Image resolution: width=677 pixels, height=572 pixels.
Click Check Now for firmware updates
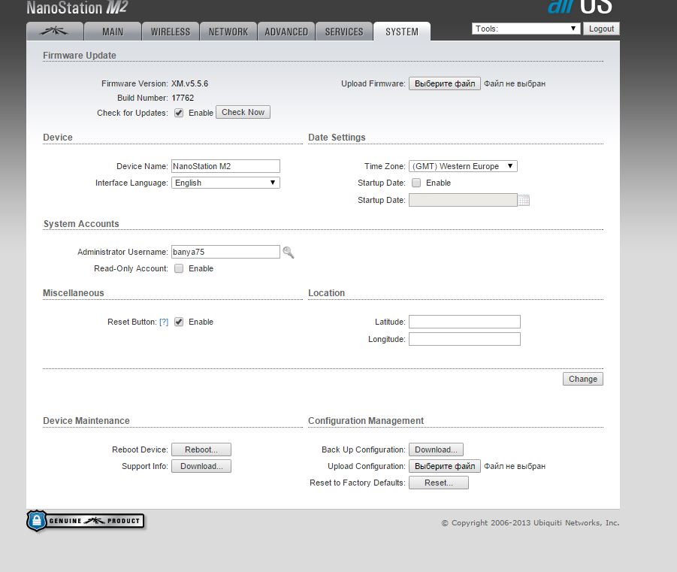(243, 112)
